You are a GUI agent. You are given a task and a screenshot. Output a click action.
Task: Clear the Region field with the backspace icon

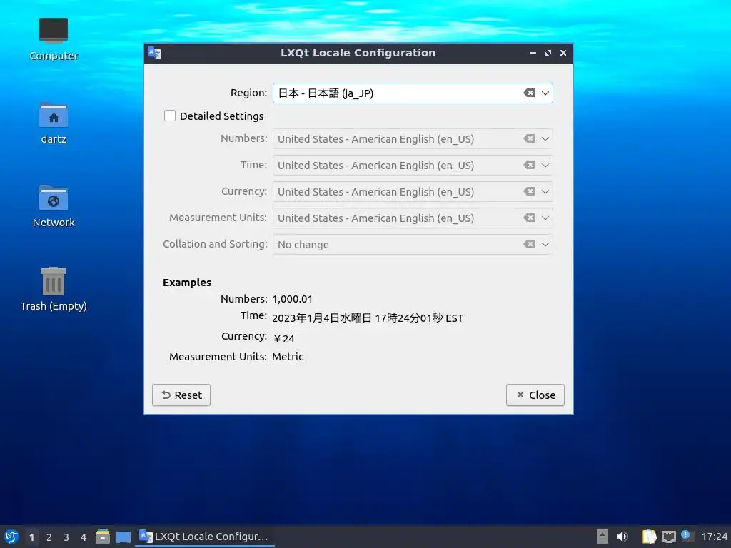529,93
